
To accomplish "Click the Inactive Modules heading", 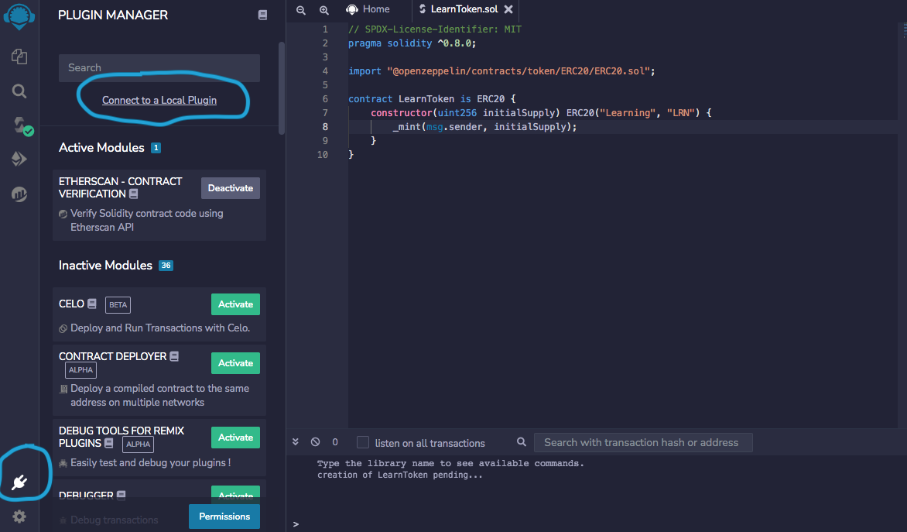I will point(105,265).
